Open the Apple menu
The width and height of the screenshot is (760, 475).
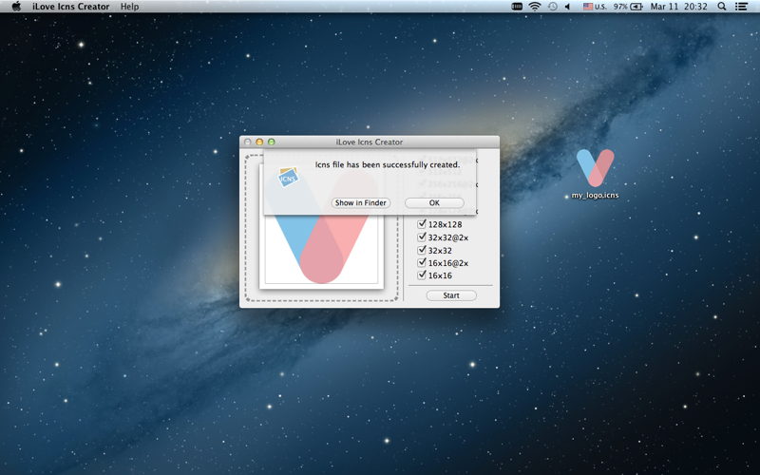[16, 7]
